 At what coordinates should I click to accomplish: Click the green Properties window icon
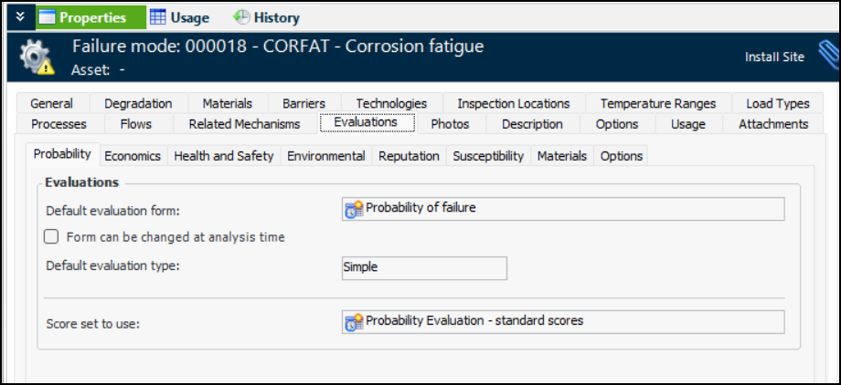tap(47, 17)
